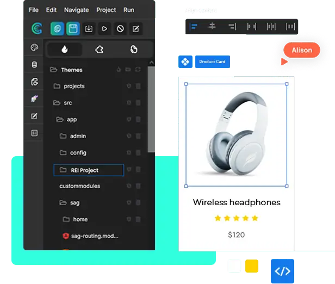This screenshot has width=335, height=284.
Task: Open the Project menu
Action: tap(106, 10)
